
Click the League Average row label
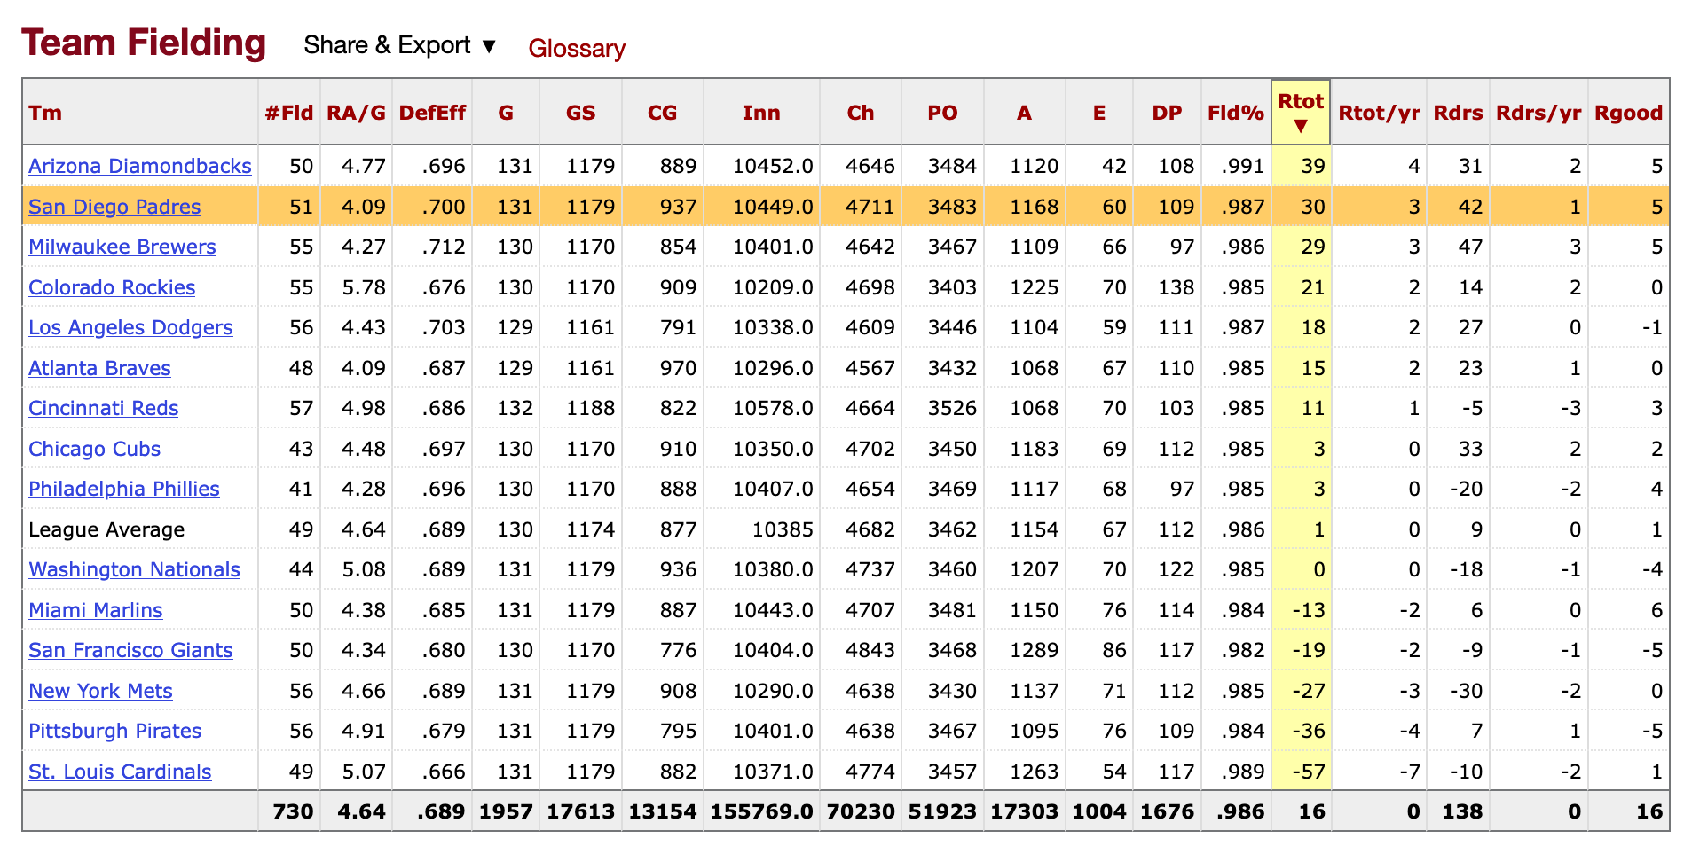[106, 529]
